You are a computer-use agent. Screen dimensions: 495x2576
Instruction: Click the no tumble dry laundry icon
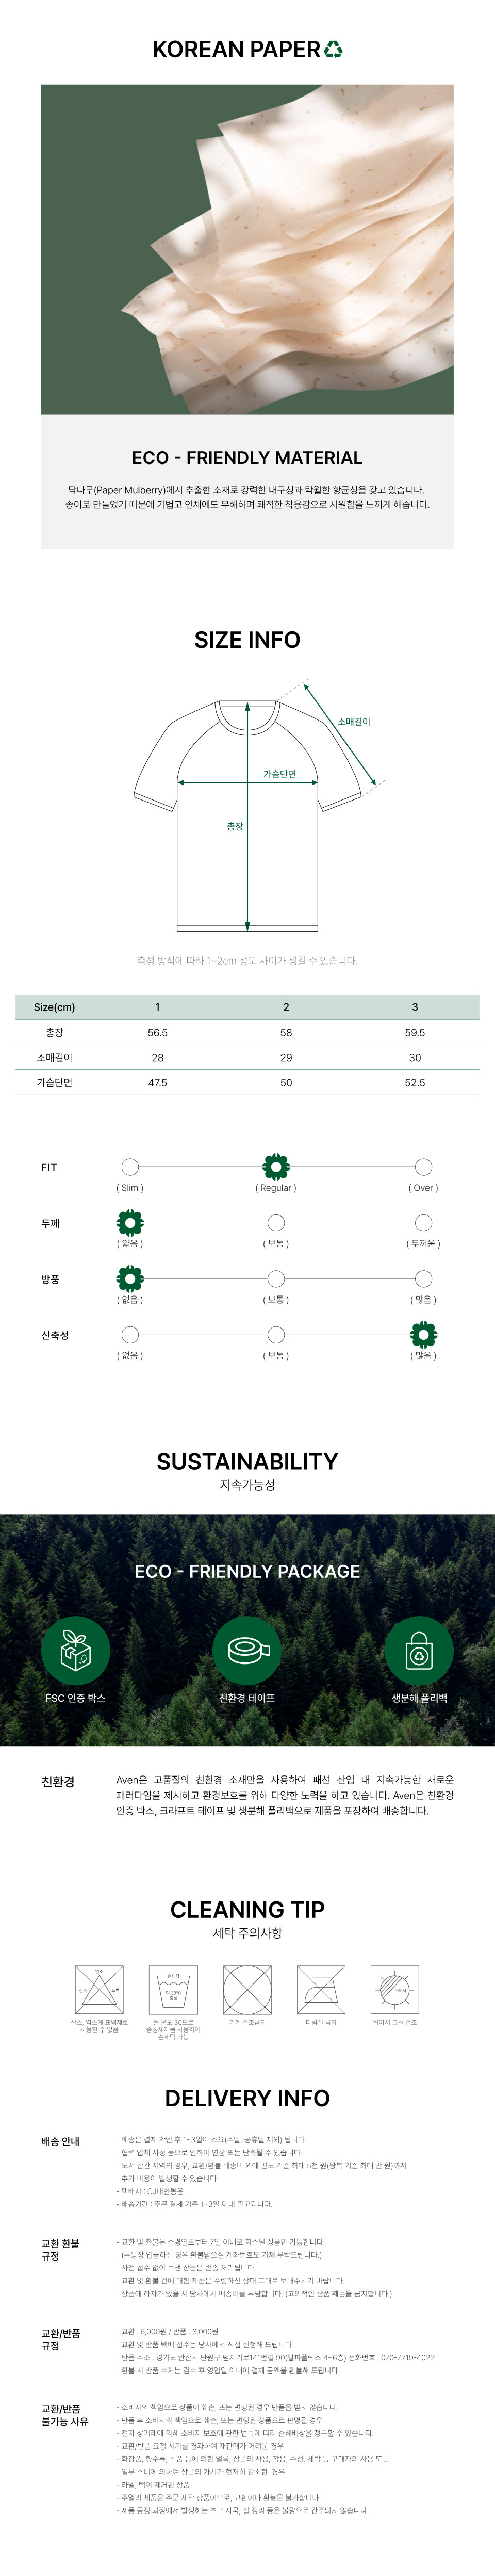point(247,1990)
